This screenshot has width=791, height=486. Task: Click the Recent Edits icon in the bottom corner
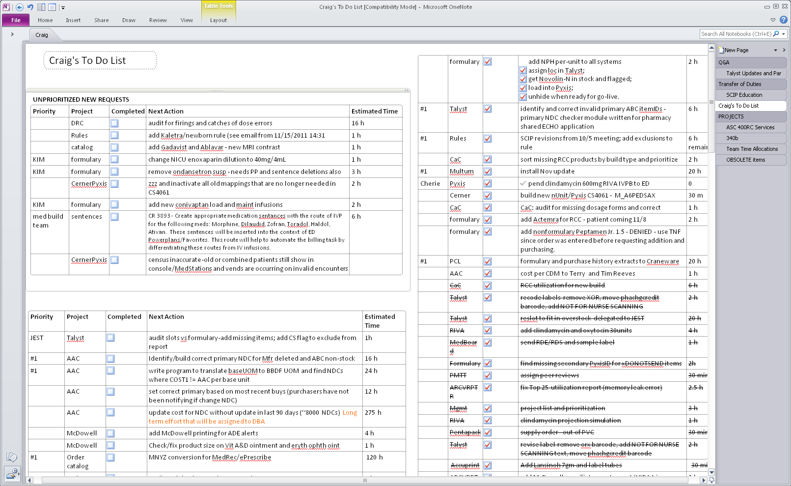(x=12, y=474)
